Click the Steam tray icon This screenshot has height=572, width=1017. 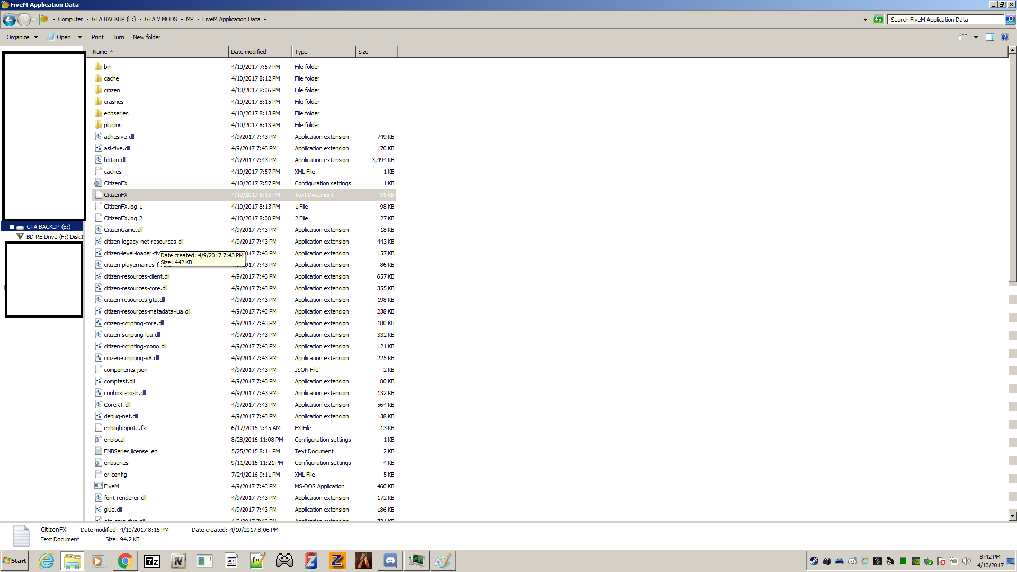click(x=814, y=561)
